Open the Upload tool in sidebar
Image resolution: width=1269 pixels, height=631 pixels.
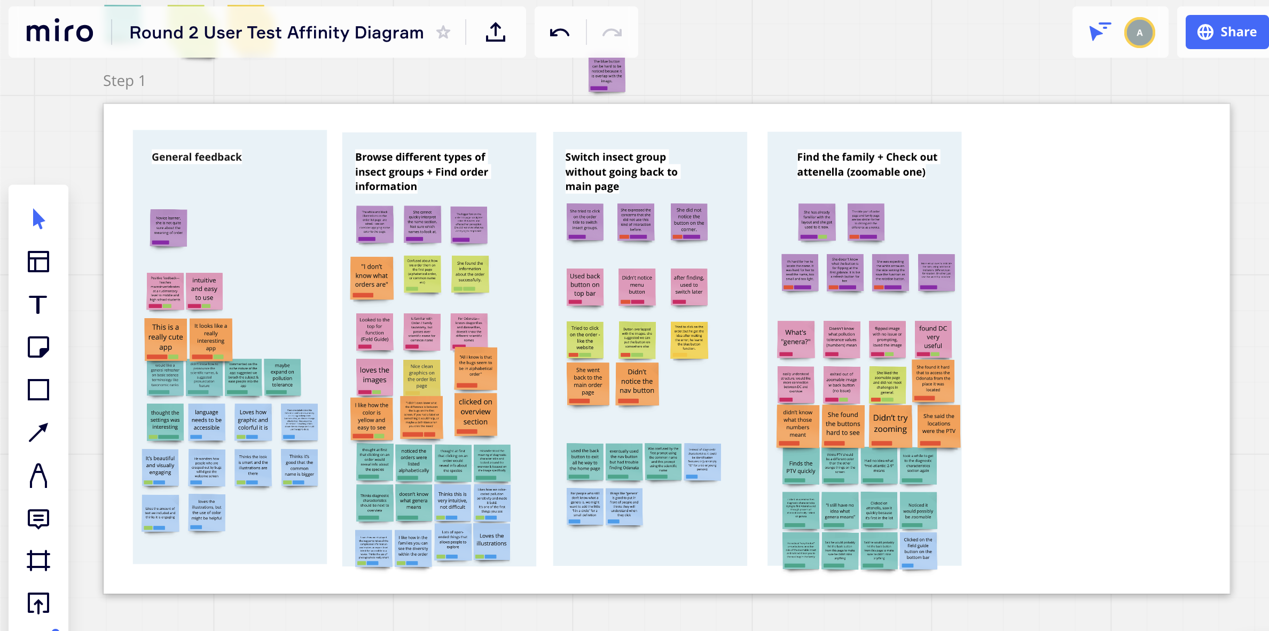coord(38,603)
